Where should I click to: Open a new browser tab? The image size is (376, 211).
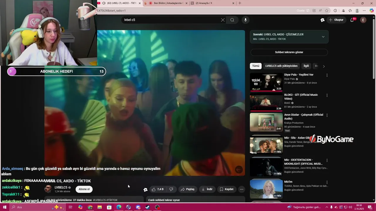(x=240, y=3)
